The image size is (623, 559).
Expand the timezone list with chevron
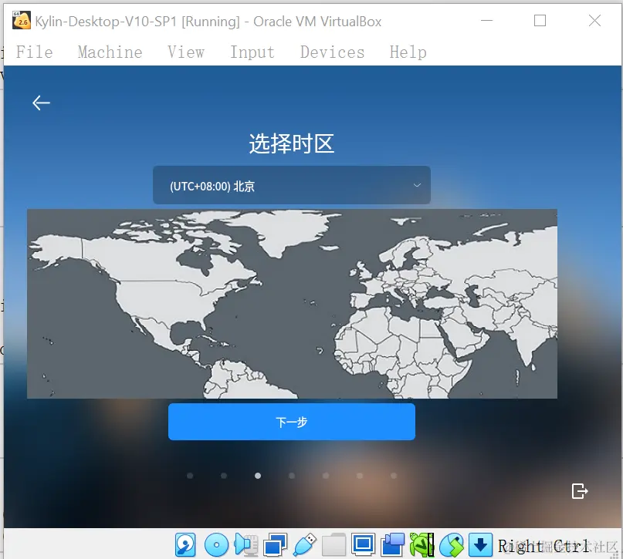pos(417,185)
